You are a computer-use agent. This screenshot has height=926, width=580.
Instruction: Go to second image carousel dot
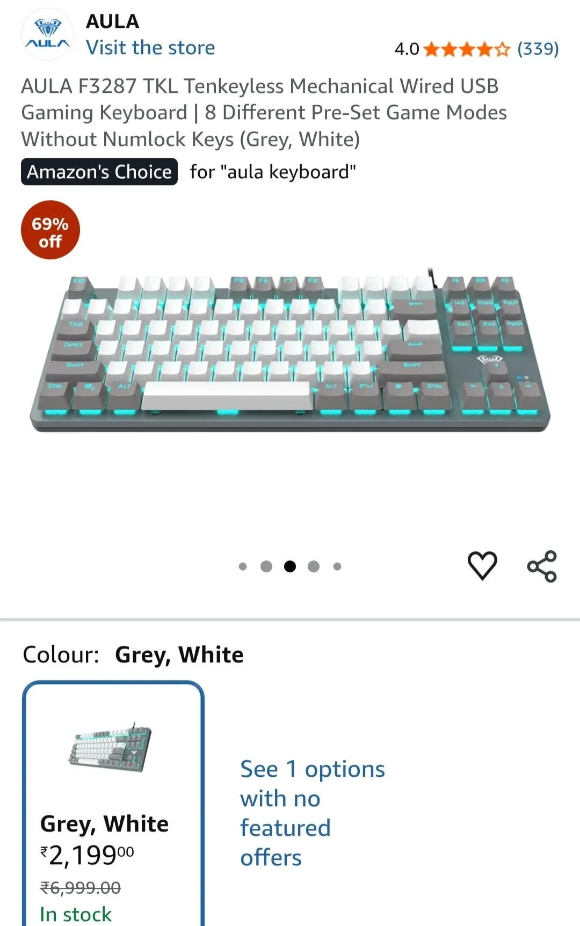(x=266, y=566)
